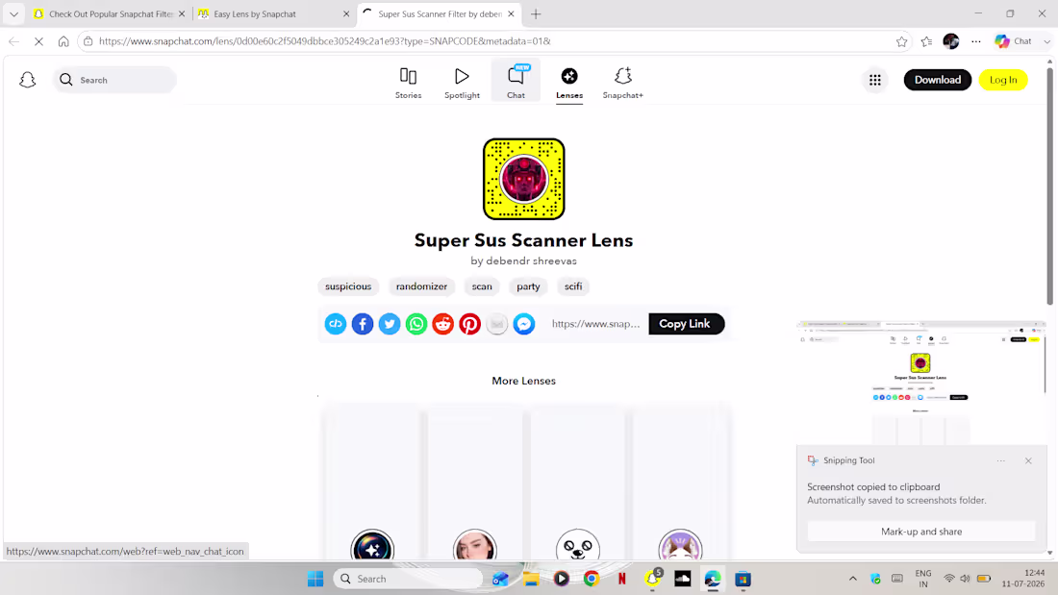Click the embed code share icon
Screen dimensions: 1058x595
(x=336, y=324)
